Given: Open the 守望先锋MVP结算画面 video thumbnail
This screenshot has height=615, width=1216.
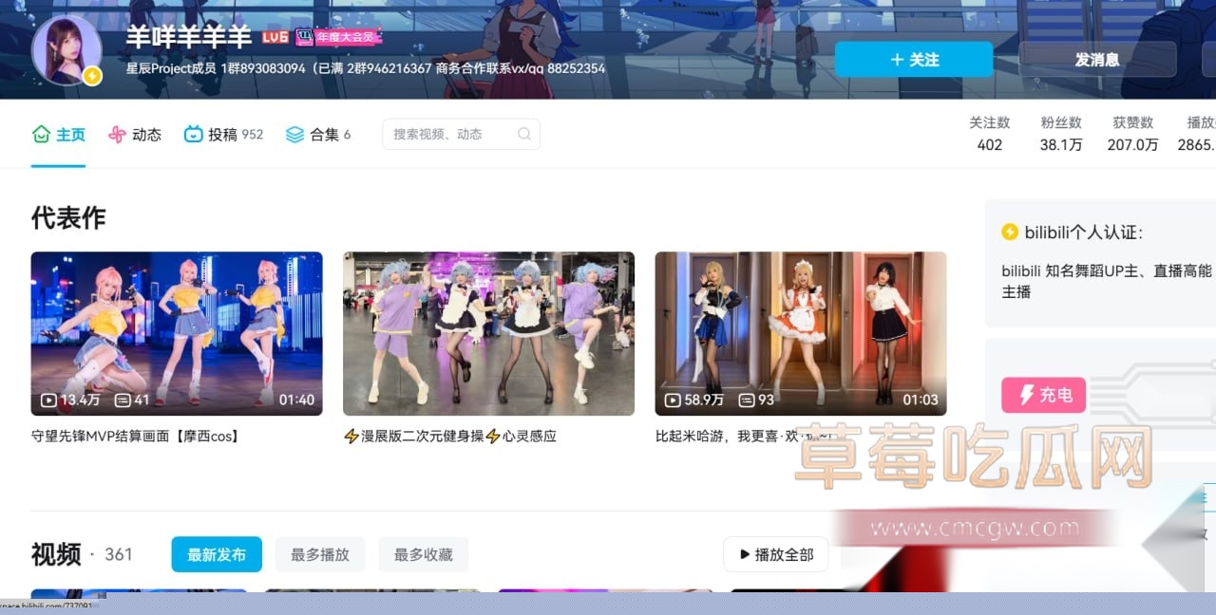Looking at the screenshot, I should click(x=177, y=333).
